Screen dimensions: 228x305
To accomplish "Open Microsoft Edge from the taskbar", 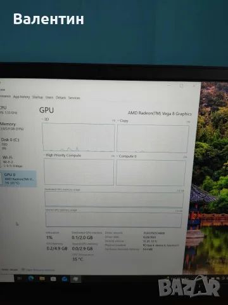I will coord(31,278).
